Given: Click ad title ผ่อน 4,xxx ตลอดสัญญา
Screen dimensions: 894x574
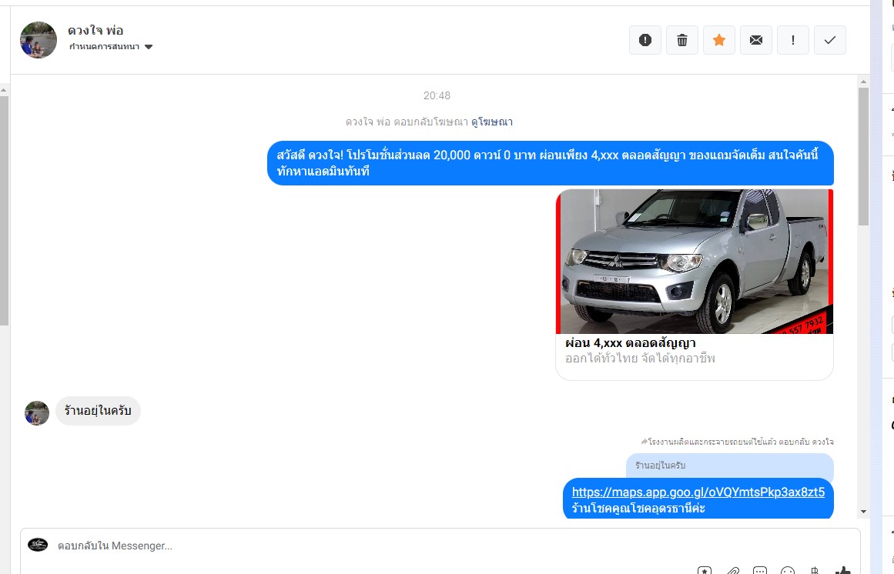Looking at the screenshot, I should [x=630, y=343].
